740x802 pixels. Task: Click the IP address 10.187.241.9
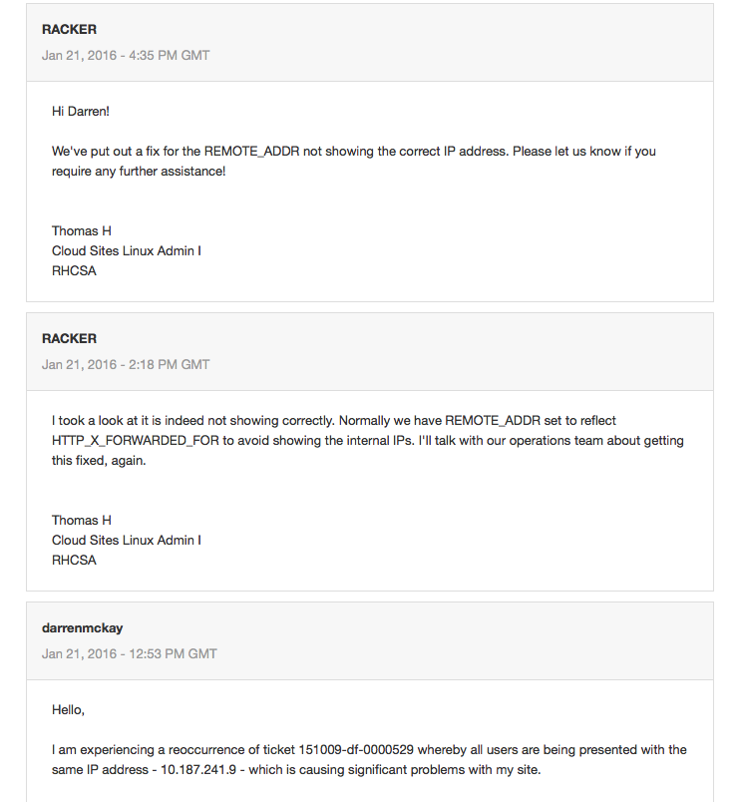click(x=198, y=770)
